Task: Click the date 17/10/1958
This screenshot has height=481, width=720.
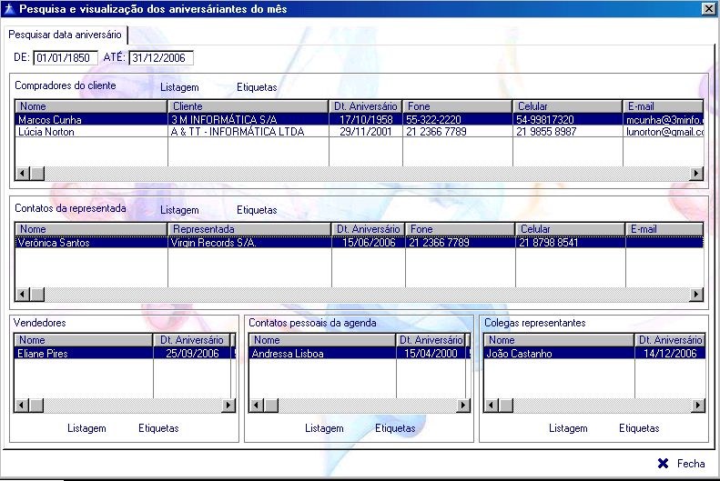Action: [366, 120]
